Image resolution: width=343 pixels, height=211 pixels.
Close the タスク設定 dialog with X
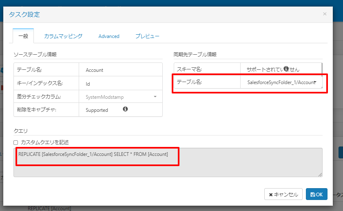pos(325,14)
